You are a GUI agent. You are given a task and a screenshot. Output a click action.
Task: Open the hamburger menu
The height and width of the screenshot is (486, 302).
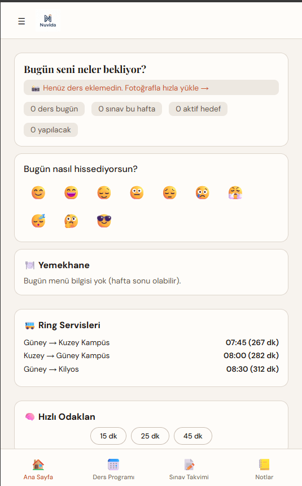(21, 21)
